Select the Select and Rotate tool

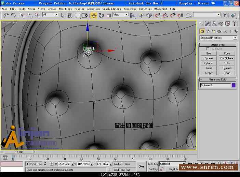coord(101,15)
